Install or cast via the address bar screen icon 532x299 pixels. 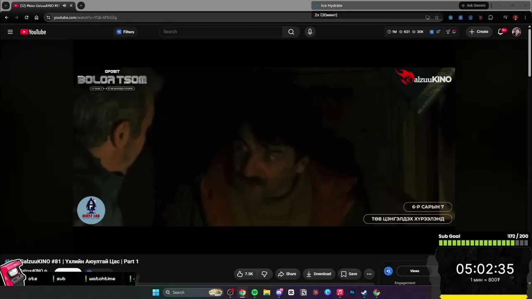(x=428, y=17)
